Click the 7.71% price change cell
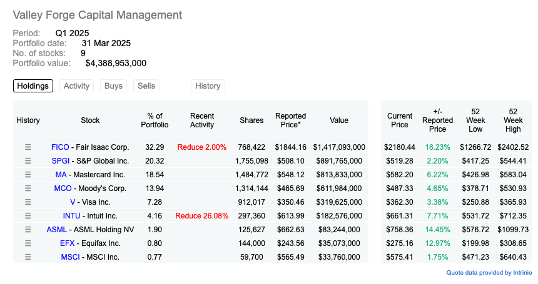538x284 pixels. 437,215
